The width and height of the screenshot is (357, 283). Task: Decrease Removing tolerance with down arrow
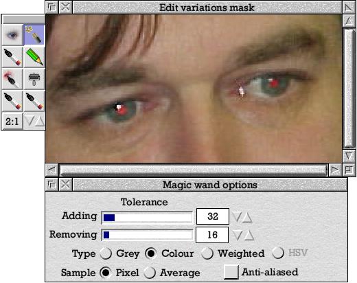(x=238, y=235)
